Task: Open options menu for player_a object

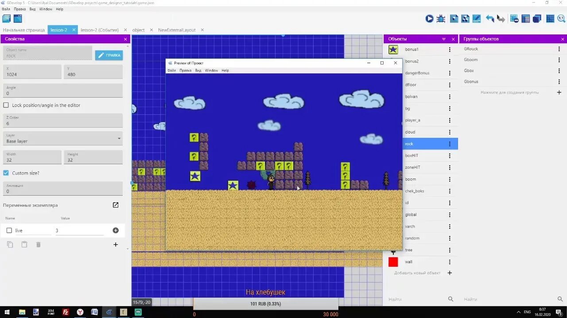Action: click(x=450, y=120)
